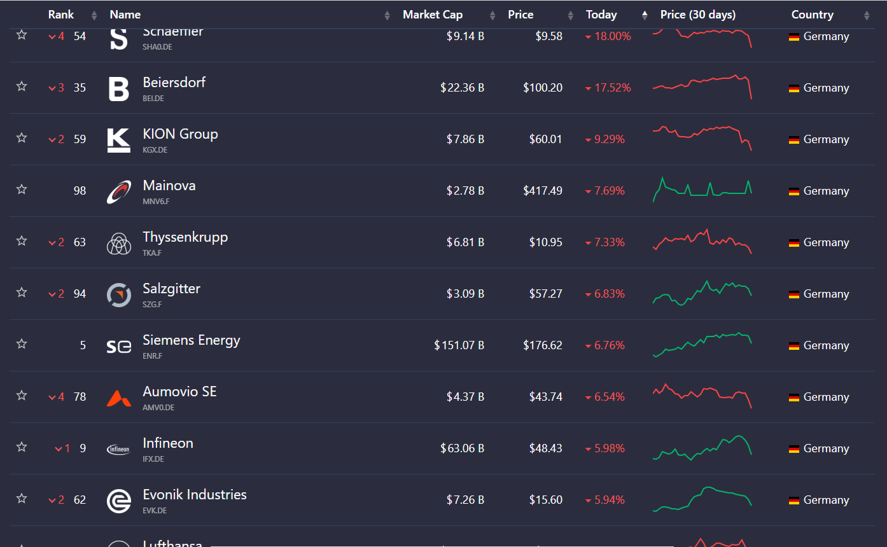887x547 pixels.
Task: Click the Infineon 30-day price sparkline
Action: tap(702, 448)
